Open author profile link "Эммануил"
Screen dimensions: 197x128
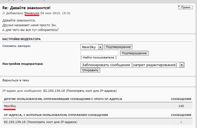pyautogui.click(x=32, y=13)
